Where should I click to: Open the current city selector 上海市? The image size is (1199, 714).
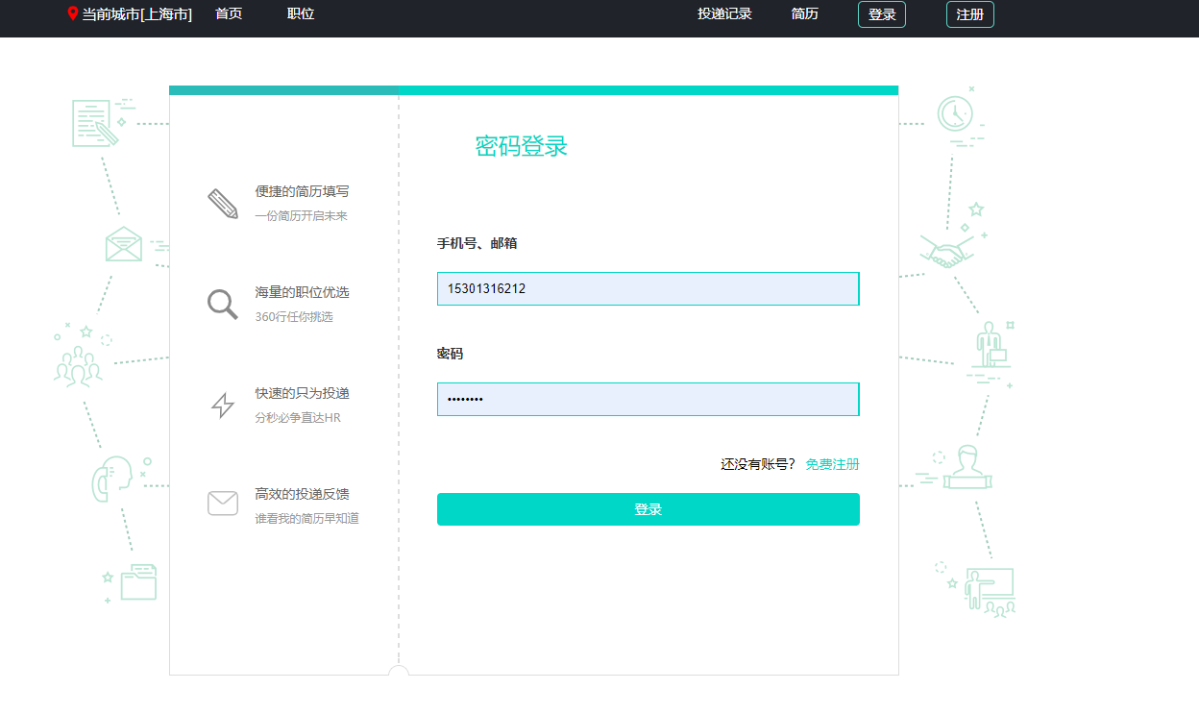tap(137, 14)
